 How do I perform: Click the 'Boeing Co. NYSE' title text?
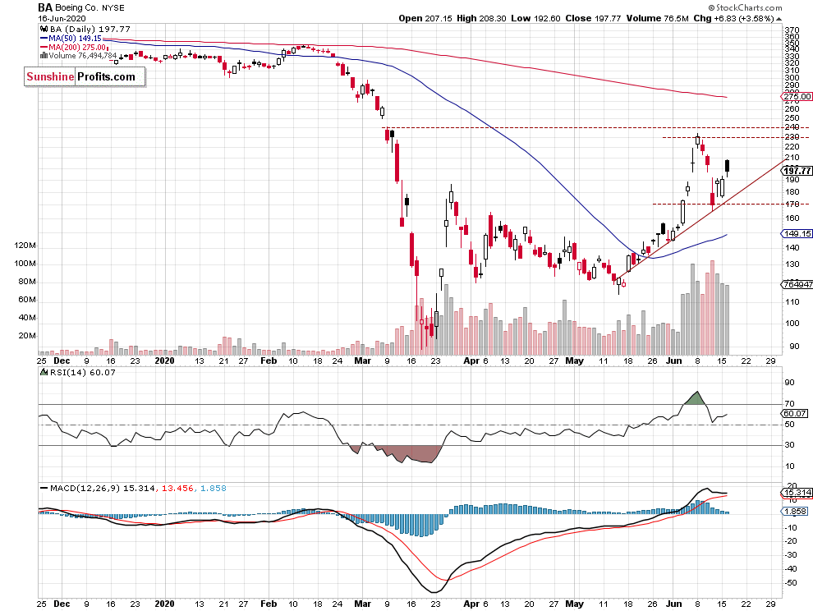point(90,7)
